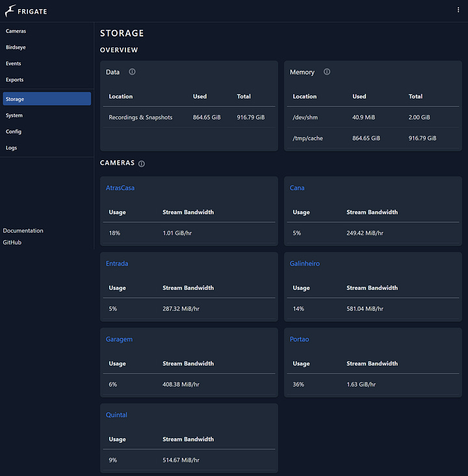The width and height of the screenshot is (468, 476).
Task: Click the 1.63 GiB/hr bandwidth value
Action: click(x=361, y=384)
